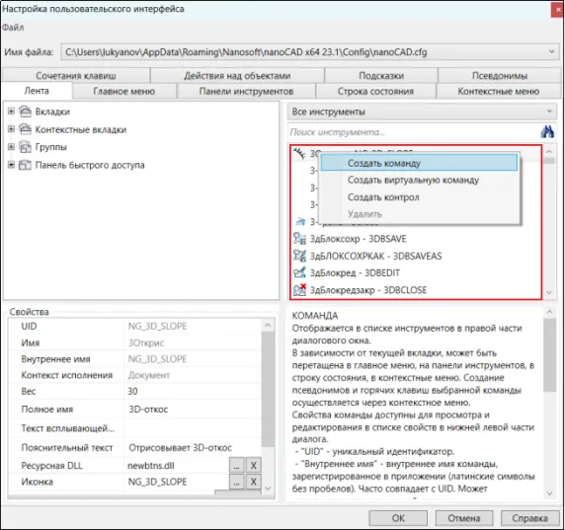The width and height of the screenshot is (565, 530).
Task: Switch to the Сочетания клавиш tab
Action: 76,76
